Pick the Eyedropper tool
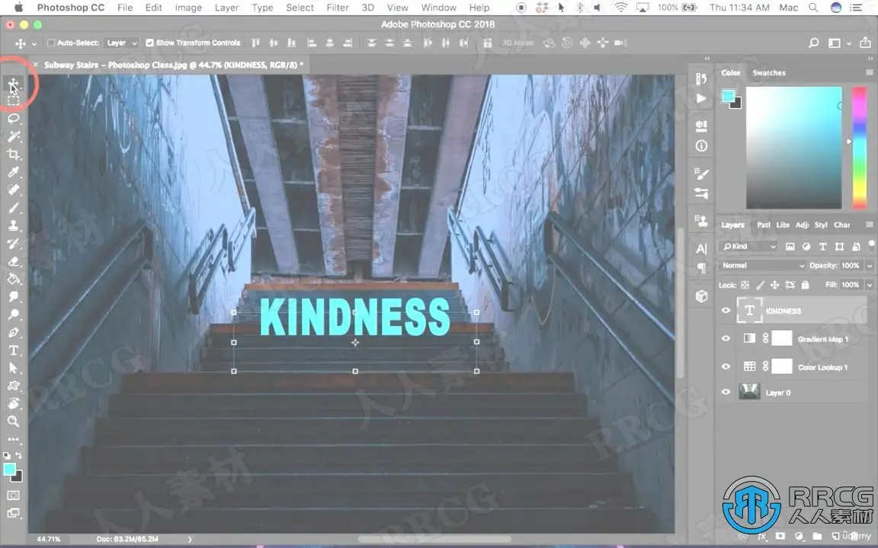Viewport: 878px width, 548px height. pyautogui.click(x=14, y=173)
